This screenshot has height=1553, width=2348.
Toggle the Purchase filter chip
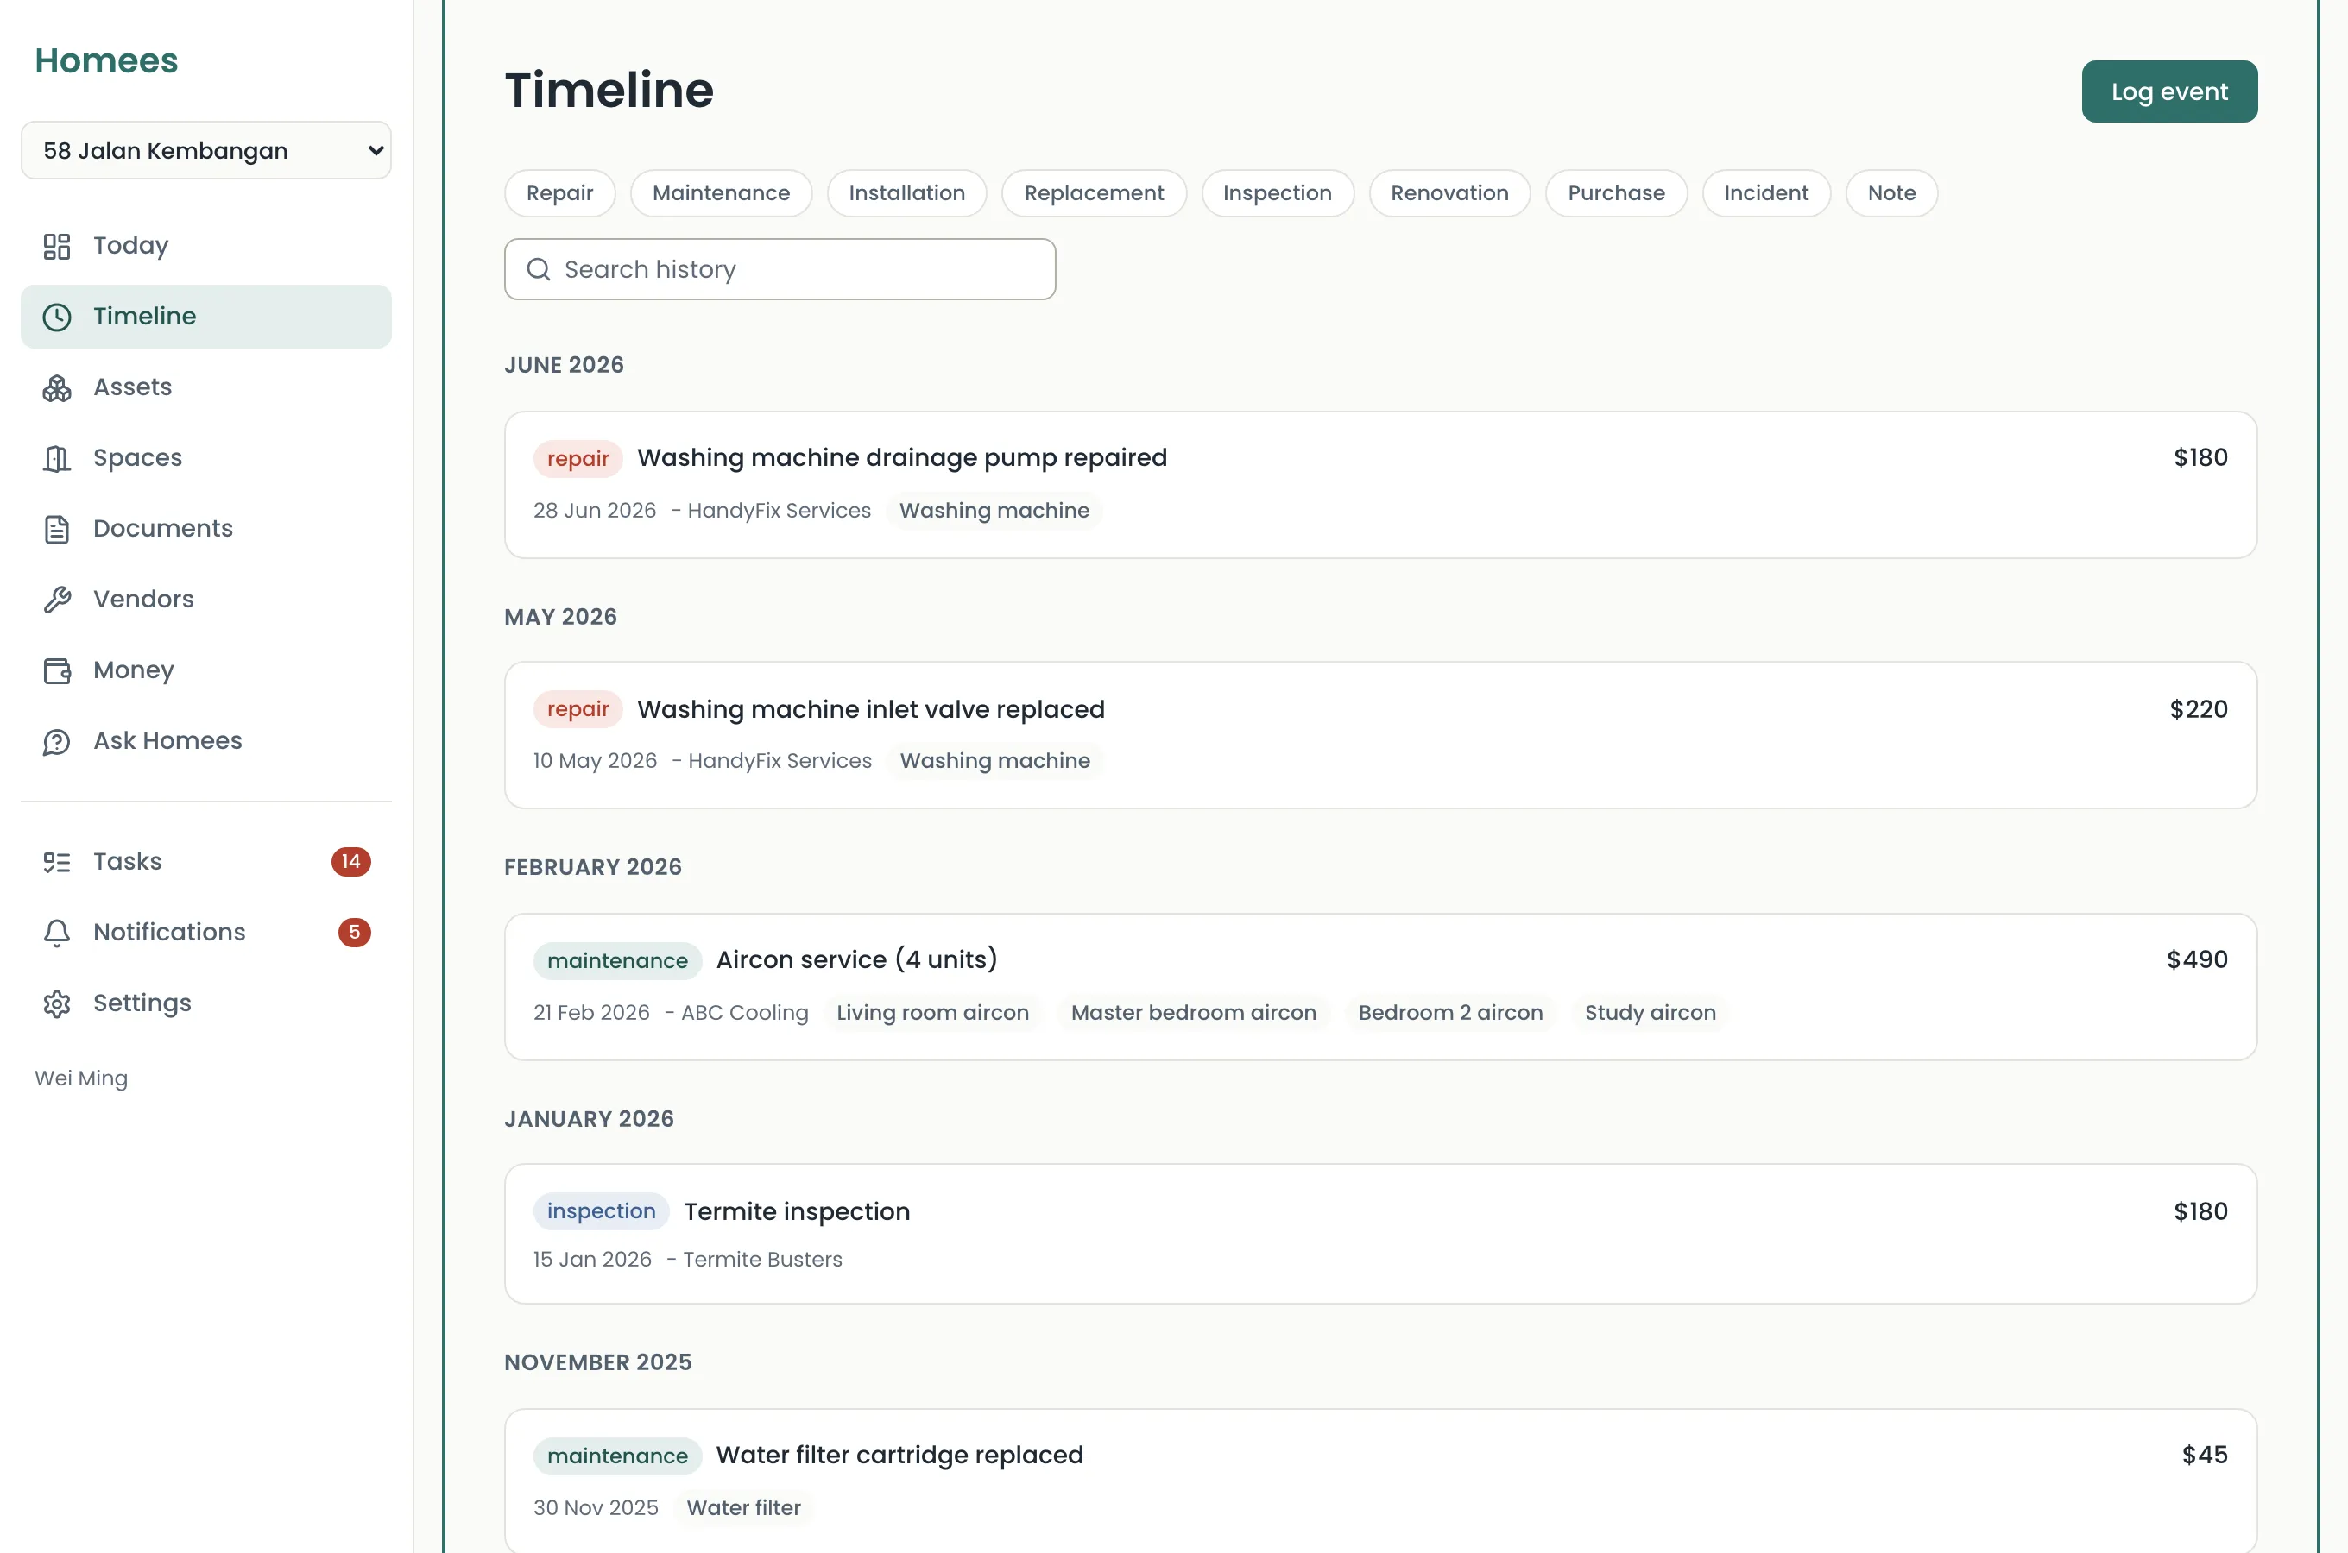point(1616,193)
